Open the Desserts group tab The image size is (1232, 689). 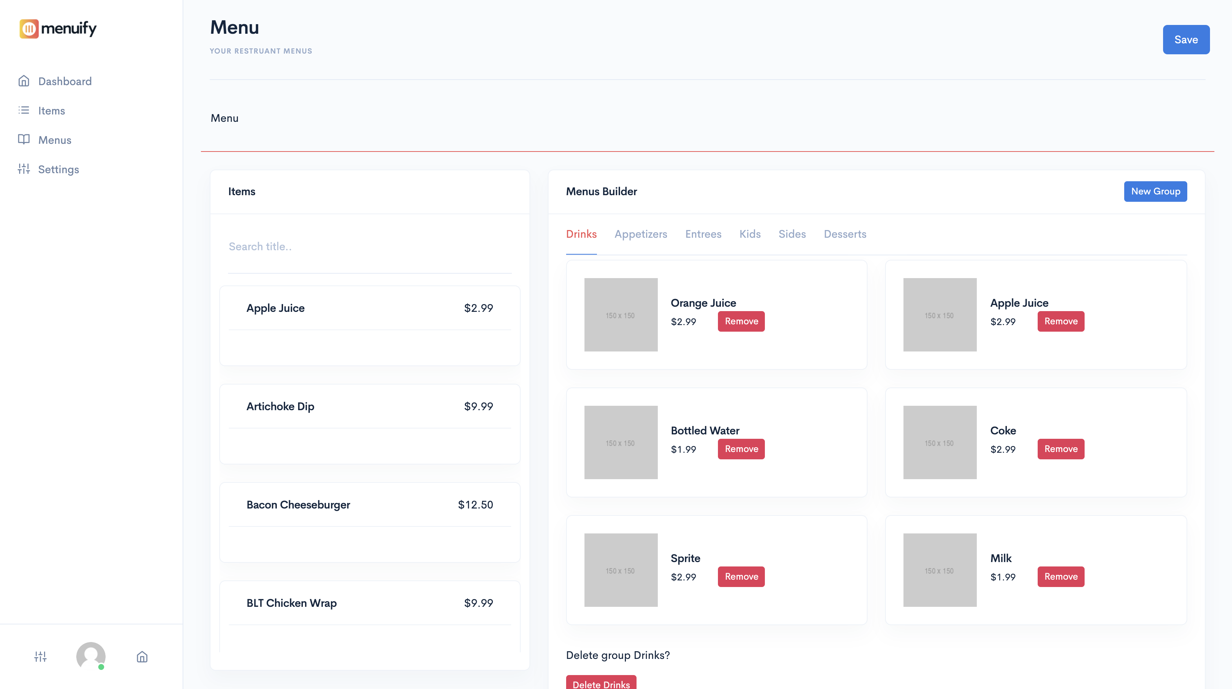(844, 234)
